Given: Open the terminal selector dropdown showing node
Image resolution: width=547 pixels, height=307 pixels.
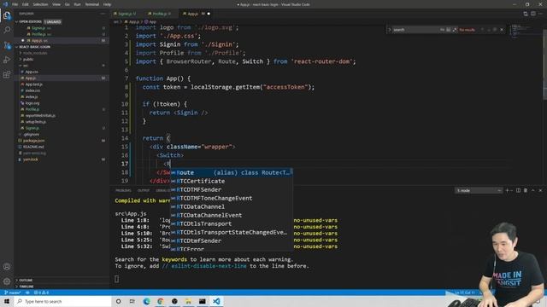Looking at the screenshot, I should tap(479, 190).
